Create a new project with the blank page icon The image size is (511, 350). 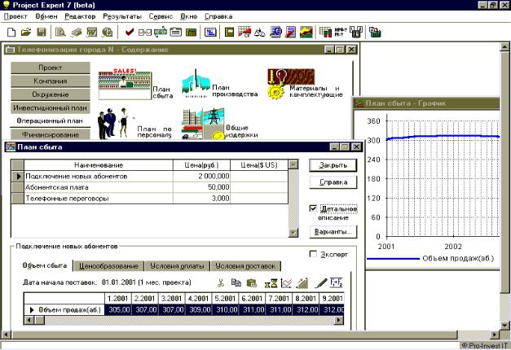pyautogui.click(x=11, y=32)
